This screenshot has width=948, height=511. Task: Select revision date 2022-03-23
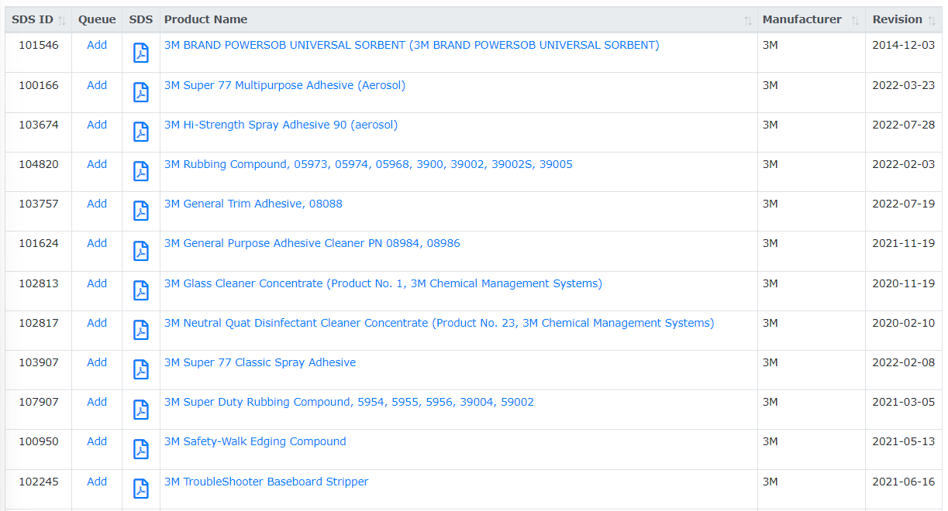(x=904, y=85)
